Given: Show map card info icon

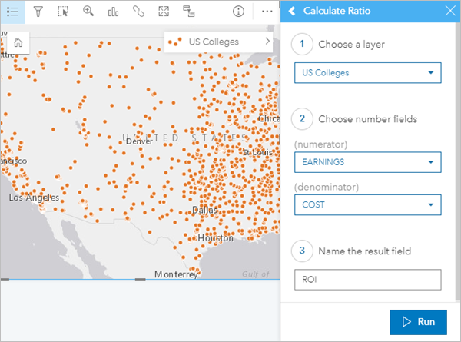Looking at the screenshot, I should coord(238,12).
